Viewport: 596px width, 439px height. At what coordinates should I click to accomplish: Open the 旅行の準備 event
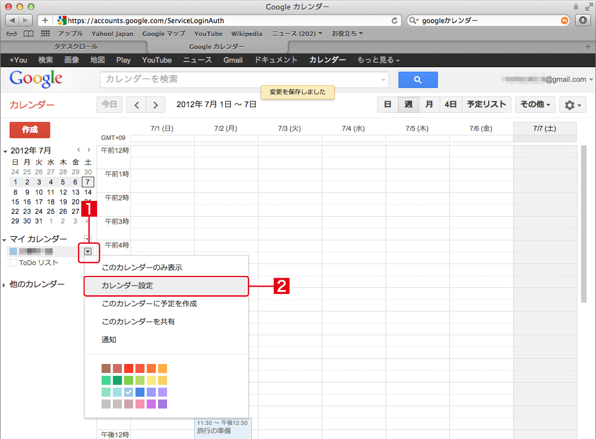click(223, 428)
